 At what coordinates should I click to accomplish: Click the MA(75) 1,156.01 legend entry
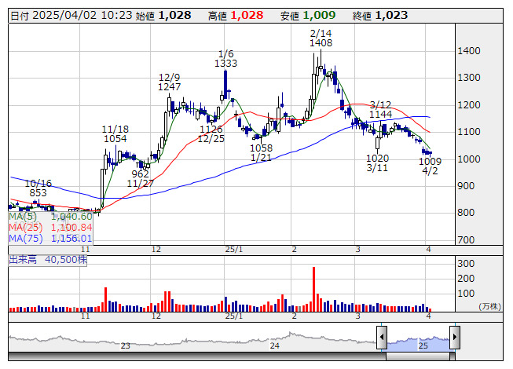51,239
